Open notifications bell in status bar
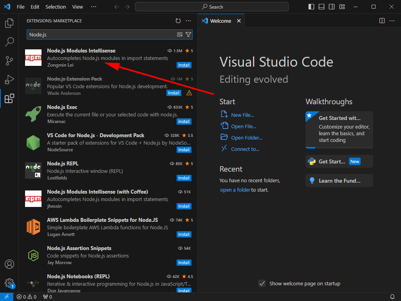 pyautogui.click(x=392, y=297)
